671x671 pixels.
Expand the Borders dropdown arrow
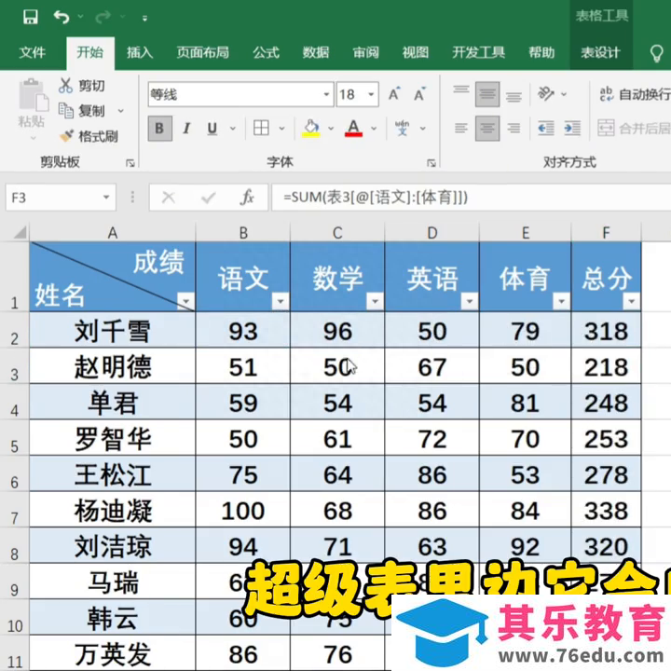pyautogui.click(x=282, y=129)
